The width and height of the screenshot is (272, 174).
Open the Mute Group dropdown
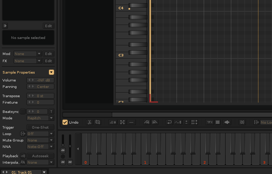tap(40, 140)
